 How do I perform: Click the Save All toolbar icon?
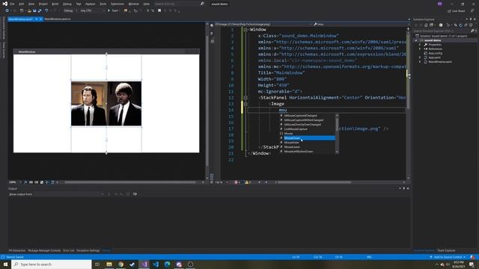40,10
